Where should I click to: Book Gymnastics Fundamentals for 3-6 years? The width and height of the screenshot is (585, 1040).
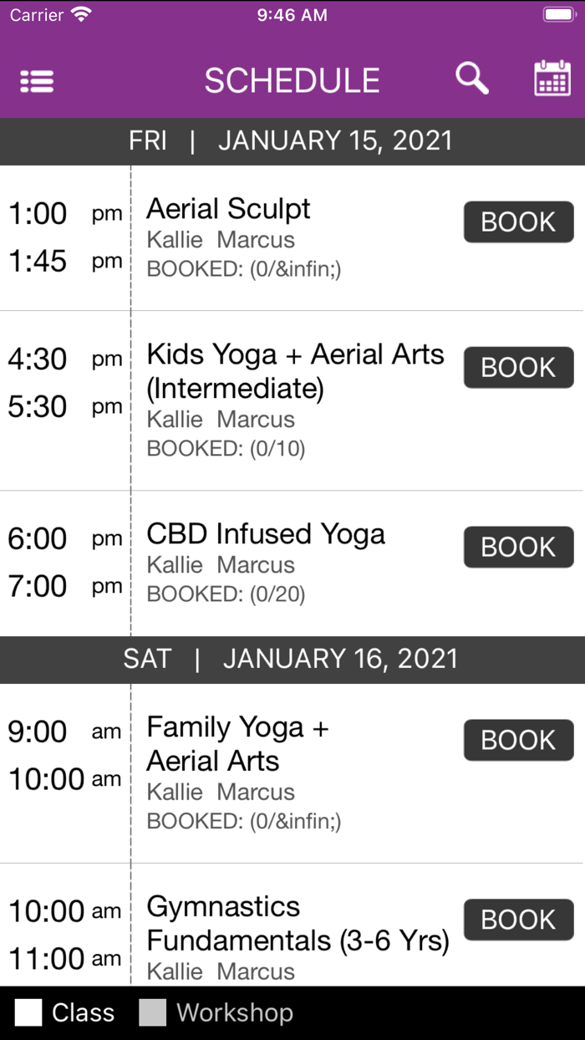(518, 919)
